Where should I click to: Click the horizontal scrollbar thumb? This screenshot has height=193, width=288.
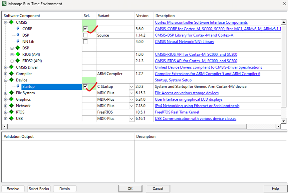(127, 126)
